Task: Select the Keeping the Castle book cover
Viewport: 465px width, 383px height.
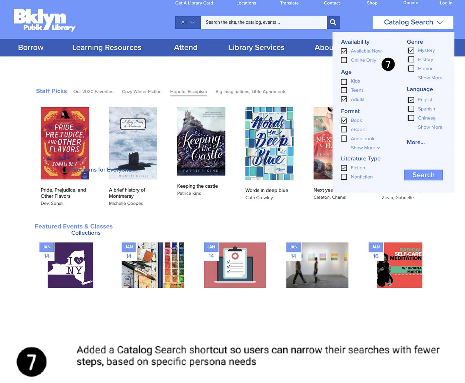Action: click(201, 141)
